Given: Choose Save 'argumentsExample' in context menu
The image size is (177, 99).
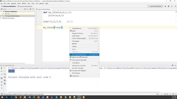Looking at the screenshot, I should 84,60.
